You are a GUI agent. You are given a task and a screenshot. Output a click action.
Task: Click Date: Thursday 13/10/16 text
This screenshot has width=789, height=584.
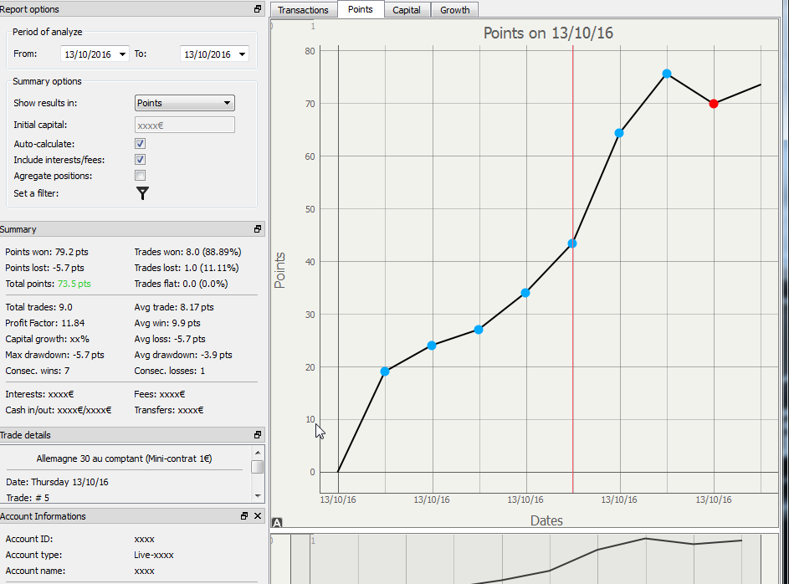pos(58,482)
